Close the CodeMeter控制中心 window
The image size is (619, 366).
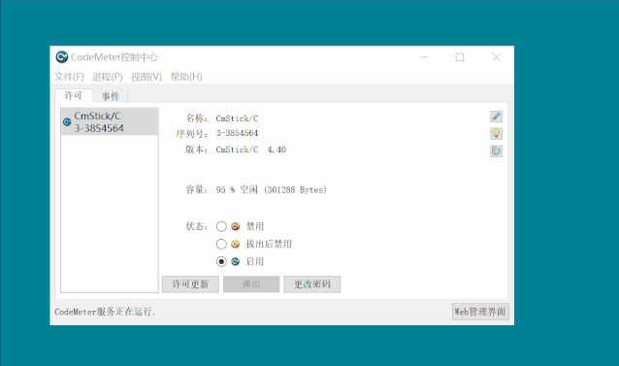tap(496, 57)
